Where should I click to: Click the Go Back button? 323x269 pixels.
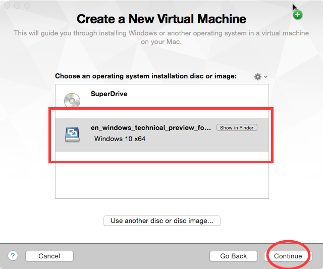click(x=233, y=256)
